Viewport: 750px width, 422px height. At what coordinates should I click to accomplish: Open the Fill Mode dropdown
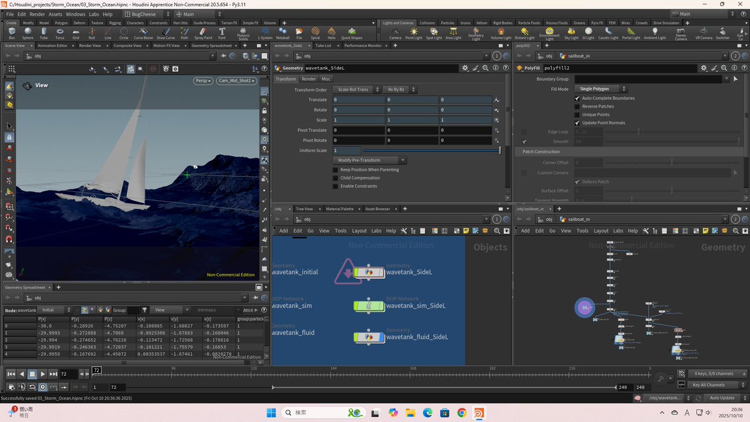(601, 89)
